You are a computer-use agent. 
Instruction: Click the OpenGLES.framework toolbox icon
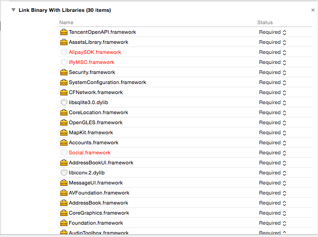coord(64,122)
